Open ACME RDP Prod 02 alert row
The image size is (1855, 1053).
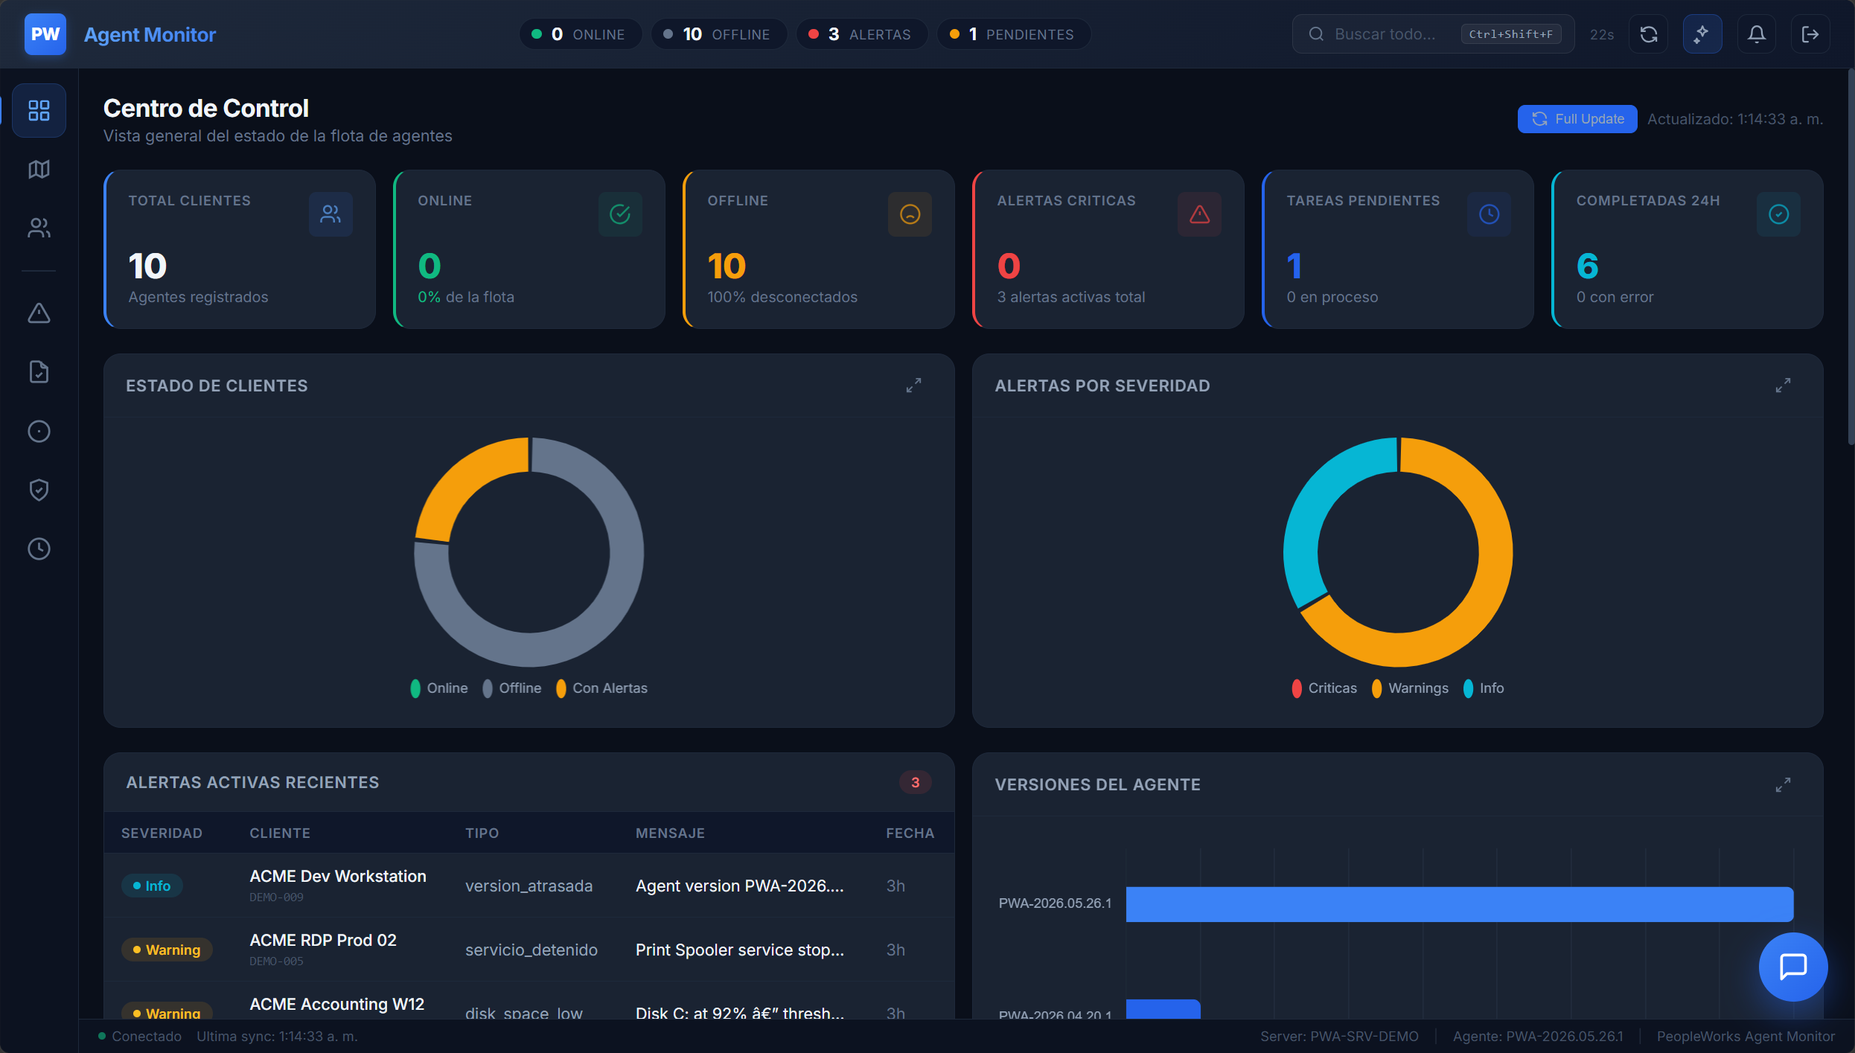pos(529,950)
